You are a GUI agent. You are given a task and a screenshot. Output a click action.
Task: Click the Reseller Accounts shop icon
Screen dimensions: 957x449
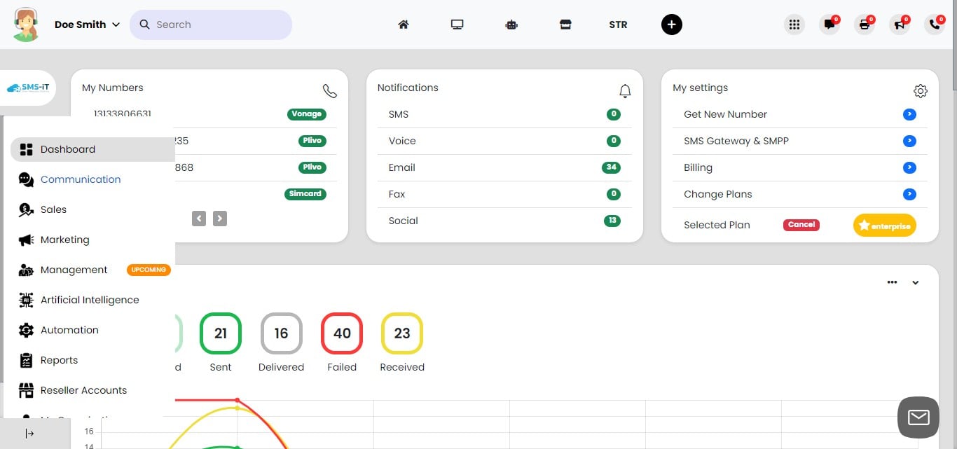pyautogui.click(x=26, y=390)
